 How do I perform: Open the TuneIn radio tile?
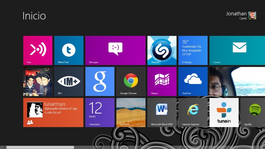point(224,112)
